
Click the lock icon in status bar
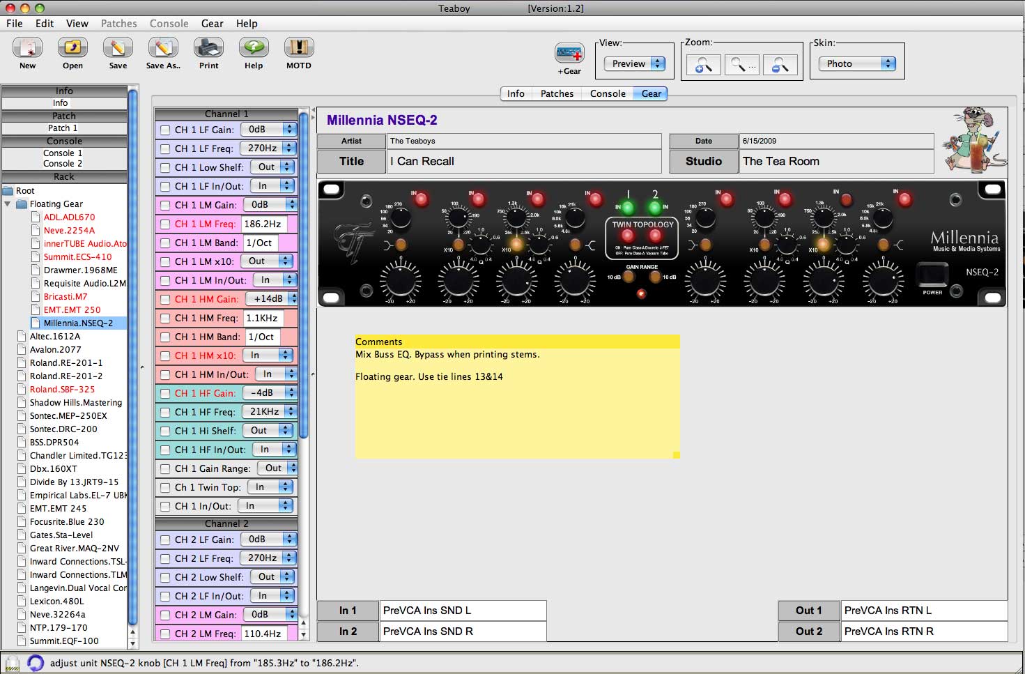click(12, 663)
